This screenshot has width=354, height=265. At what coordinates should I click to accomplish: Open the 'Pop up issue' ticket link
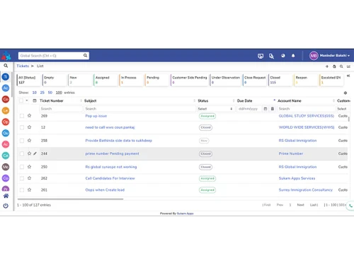(x=96, y=116)
